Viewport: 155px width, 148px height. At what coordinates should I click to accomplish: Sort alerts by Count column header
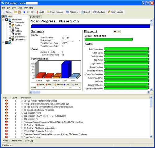15,98
